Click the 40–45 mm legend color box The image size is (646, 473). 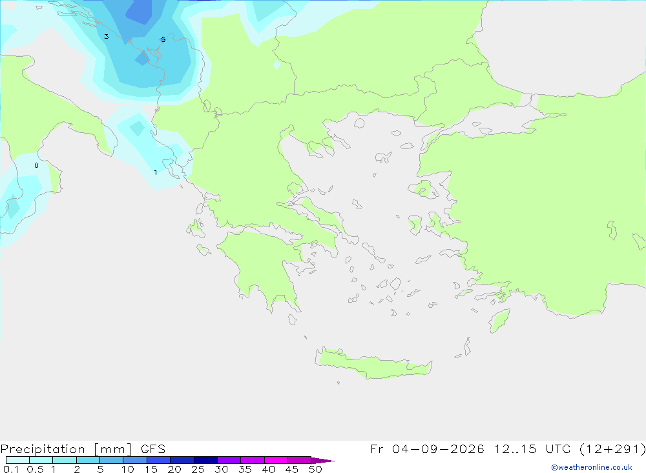(276, 460)
